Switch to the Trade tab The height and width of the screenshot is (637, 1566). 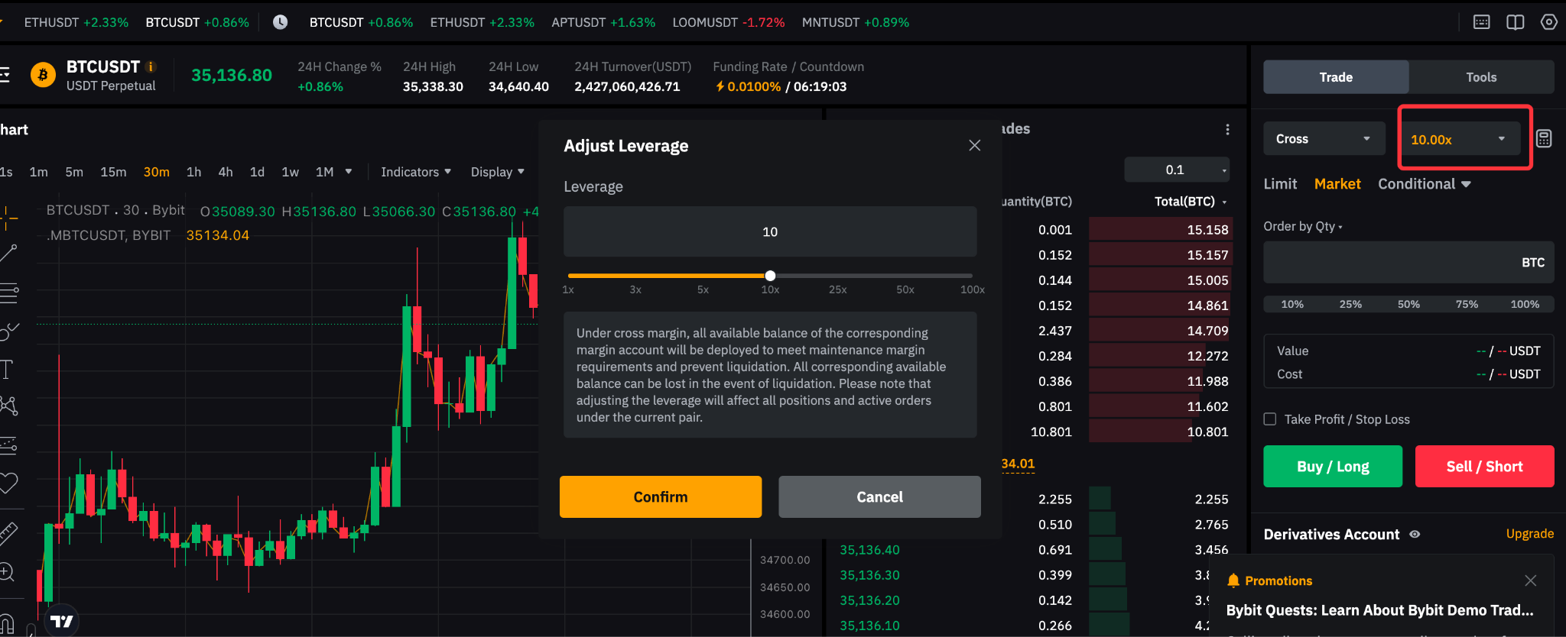(1336, 77)
